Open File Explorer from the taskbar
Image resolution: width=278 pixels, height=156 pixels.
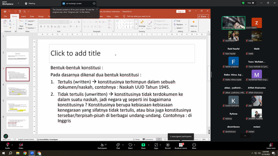tap(18, 153)
